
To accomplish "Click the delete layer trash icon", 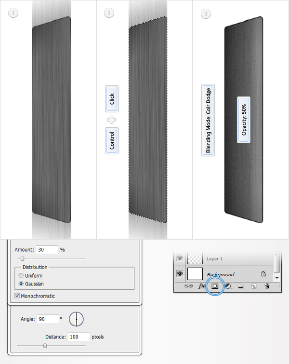I will (267, 286).
